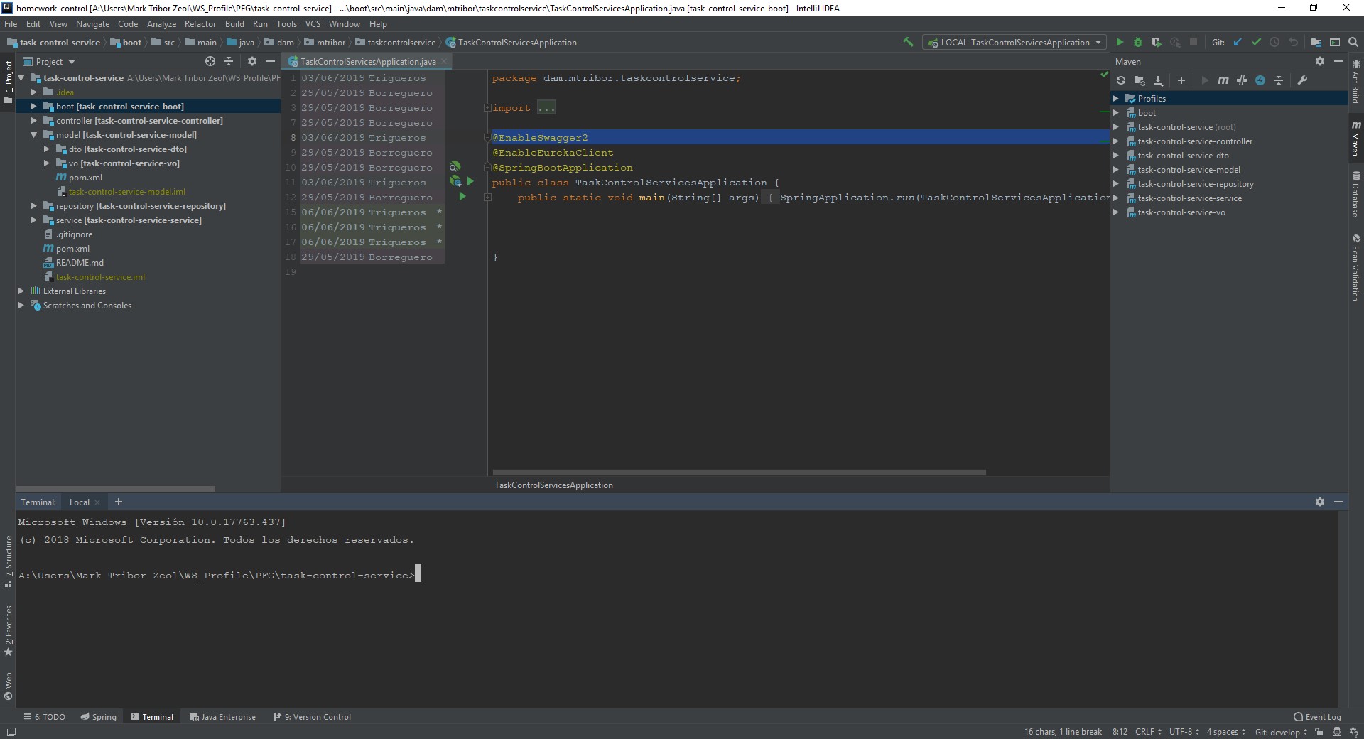Open Project panel gear settings
Viewport: 1364px width, 739px height.
pos(251,61)
